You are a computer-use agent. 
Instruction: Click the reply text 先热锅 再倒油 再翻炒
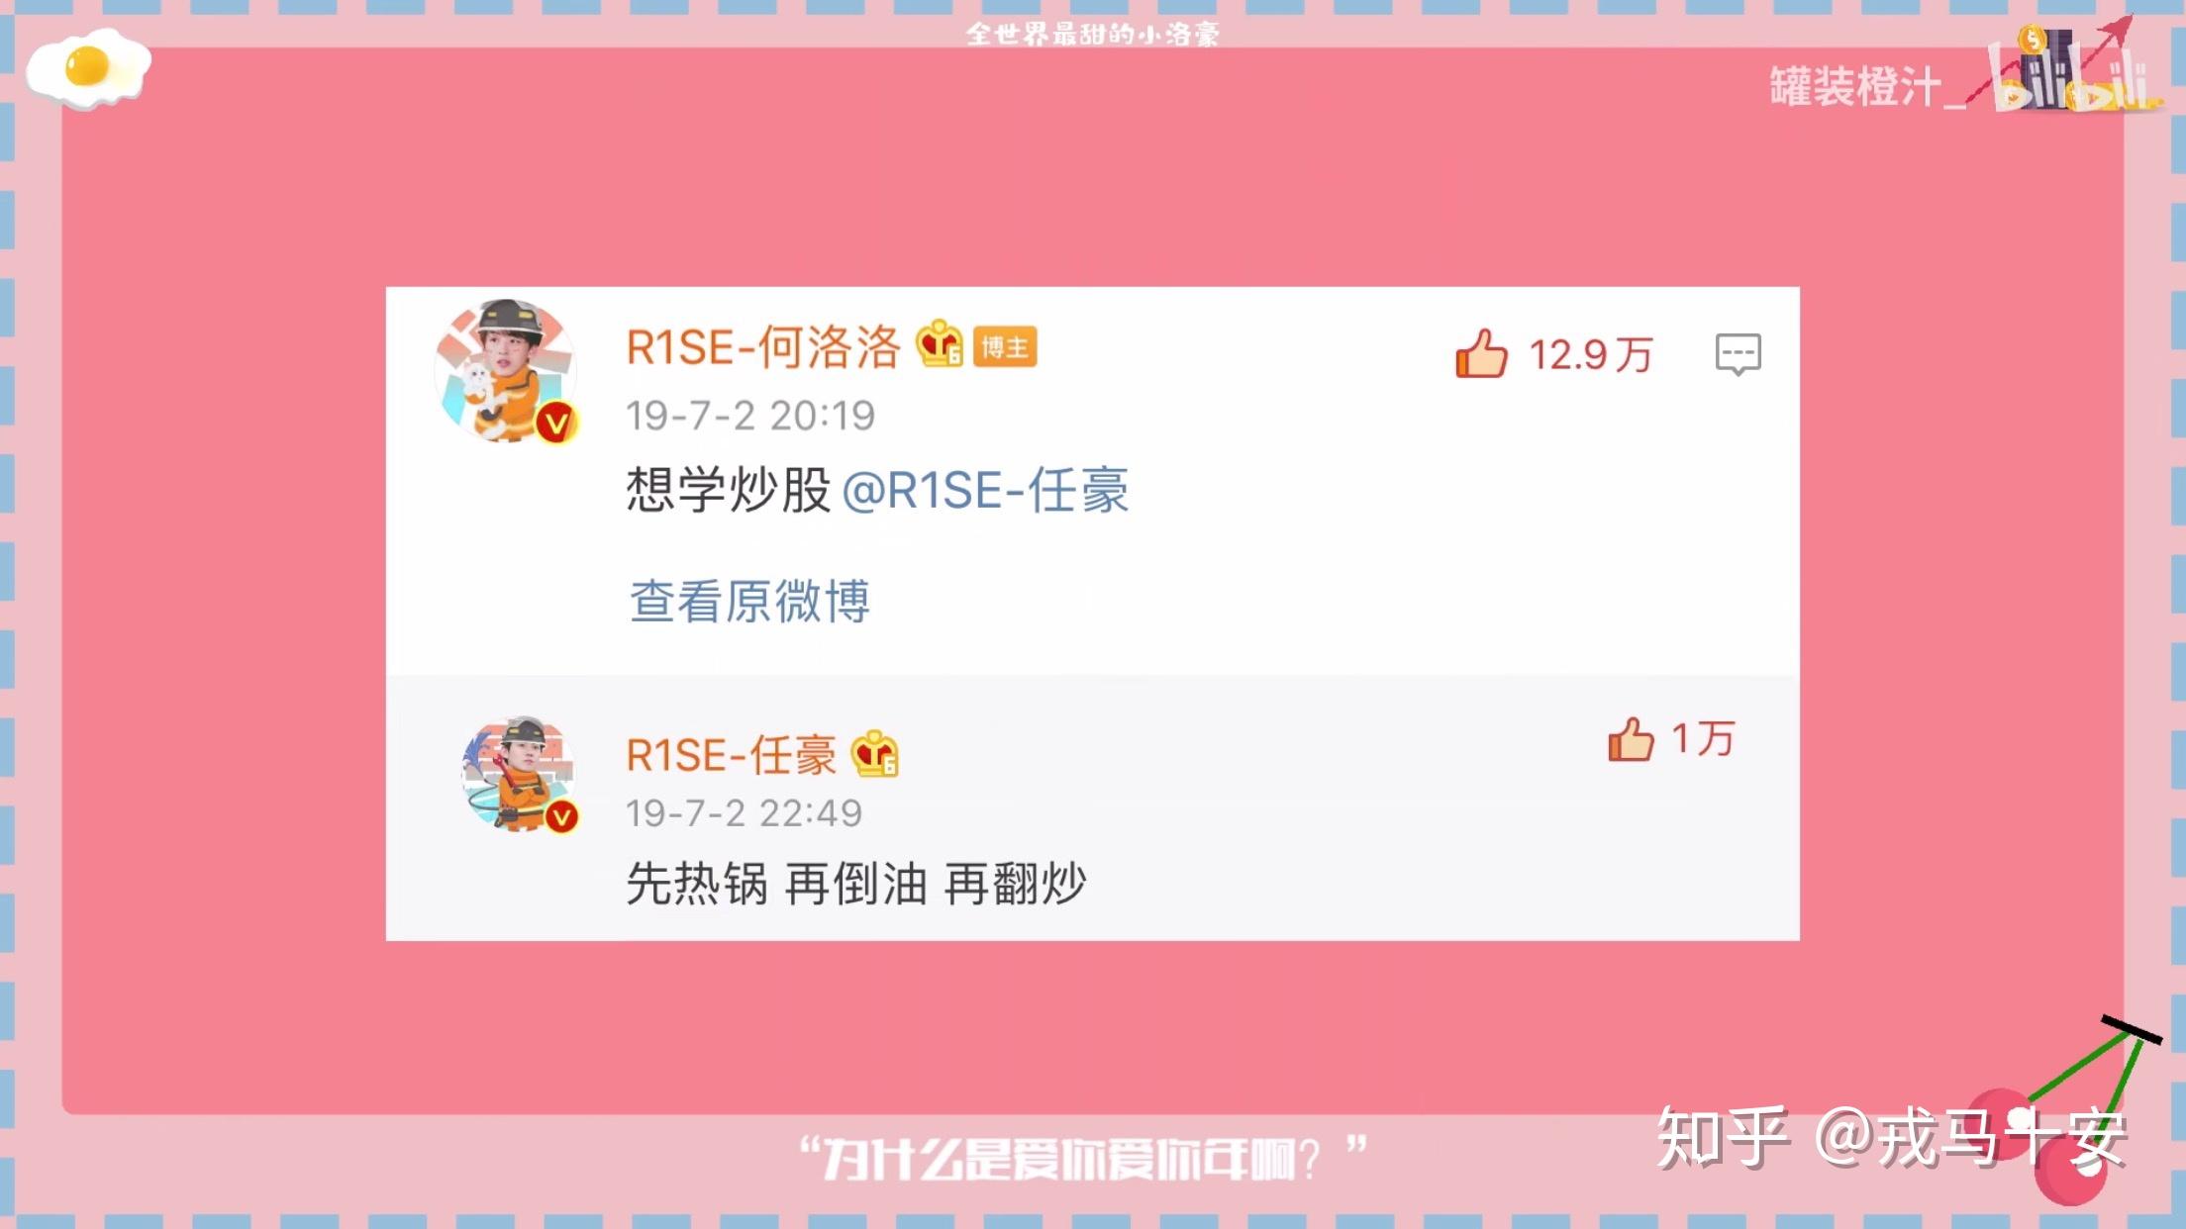(856, 884)
